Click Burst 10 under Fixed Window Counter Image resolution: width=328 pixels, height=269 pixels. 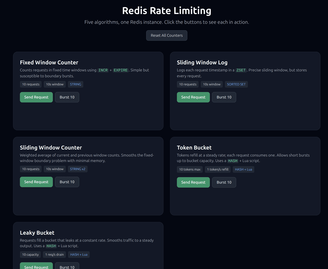pos(67,97)
